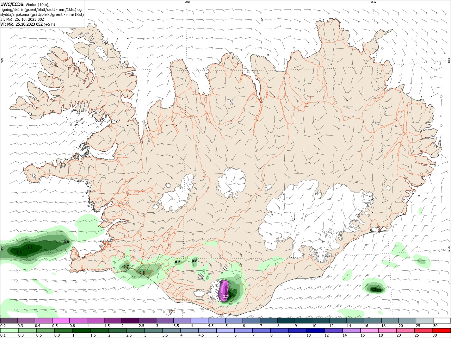Screen dimensions: 451x338
Task: Click the 0.4 label under the snow legend
Action: (x=38, y=326)
